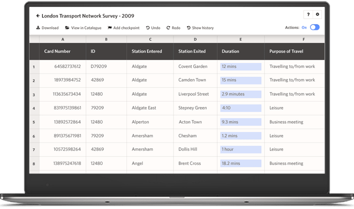Click the Add checkpoint flag icon

tap(109, 28)
